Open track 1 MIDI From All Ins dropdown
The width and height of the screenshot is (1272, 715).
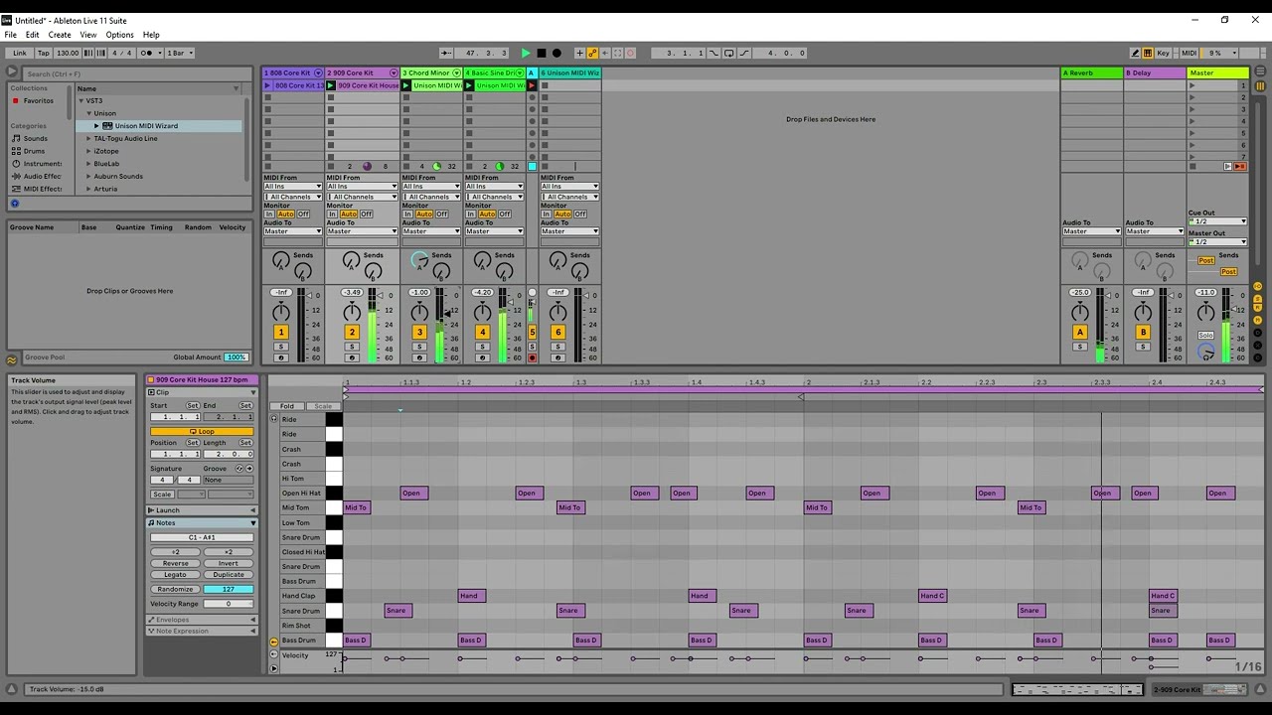point(292,187)
